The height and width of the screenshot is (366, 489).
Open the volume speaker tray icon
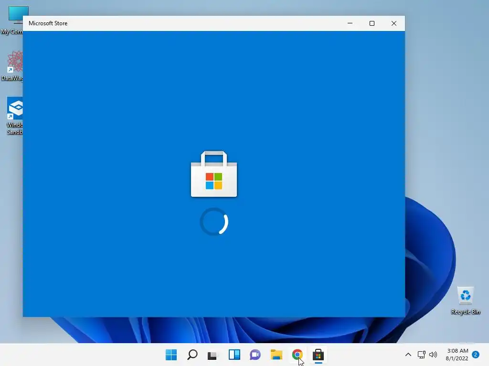tap(433, 355)
